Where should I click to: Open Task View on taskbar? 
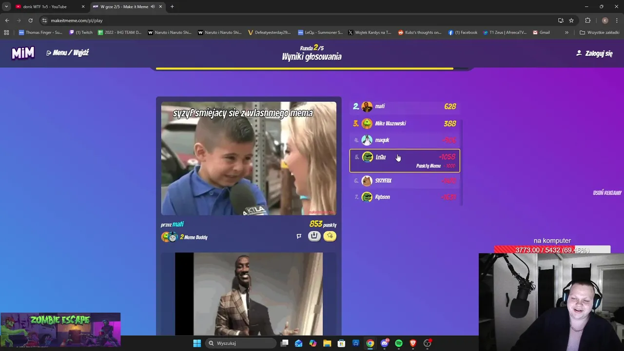pos(285,343)
